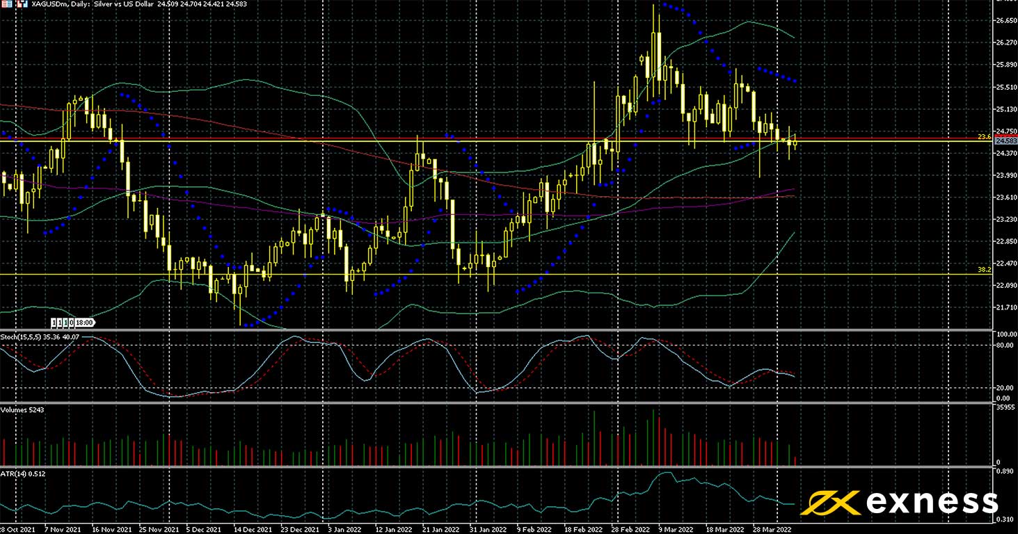The width and height of the screenshot is (1018, 534).
Task: Click the 12 Jan 2022 date label
Action: 395,529
